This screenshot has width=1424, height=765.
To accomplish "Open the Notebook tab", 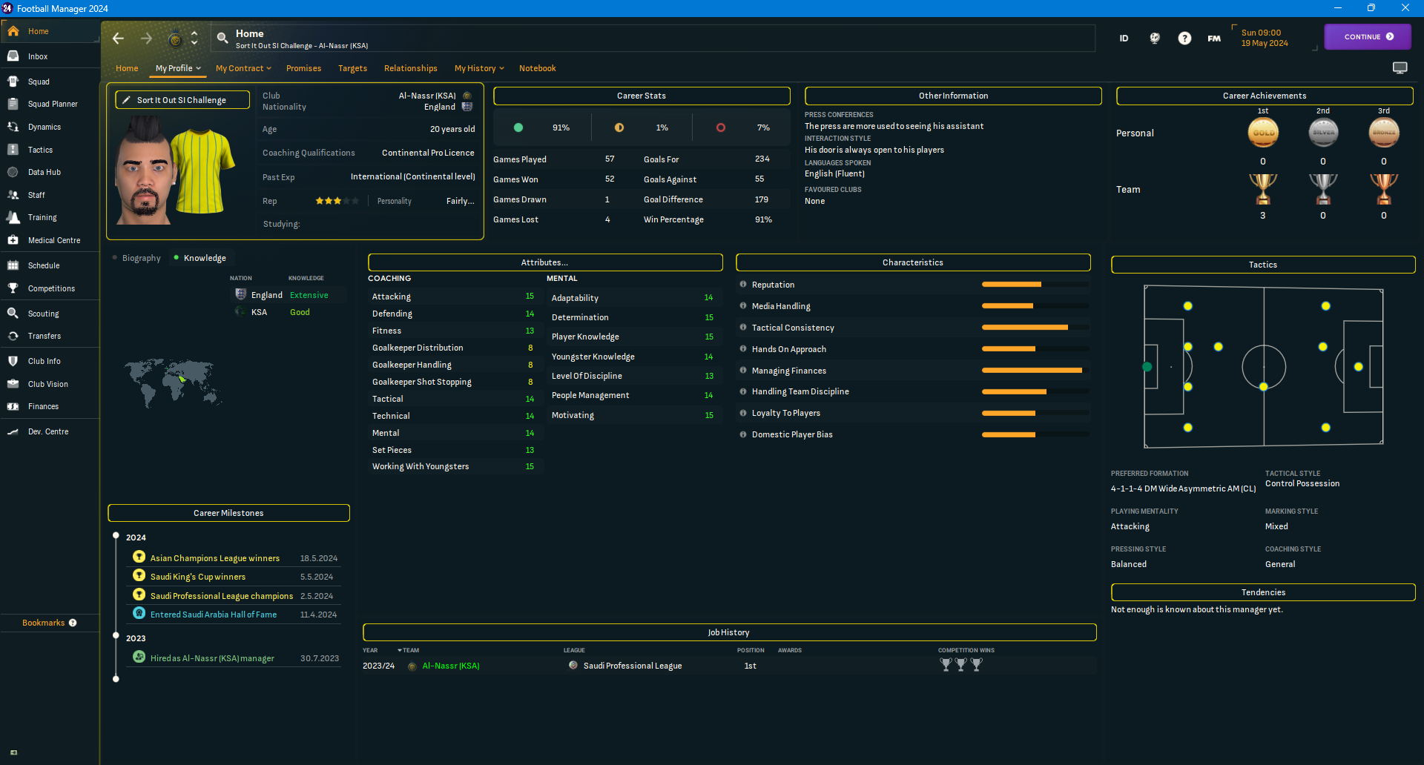I will click(x=538, y=69).
